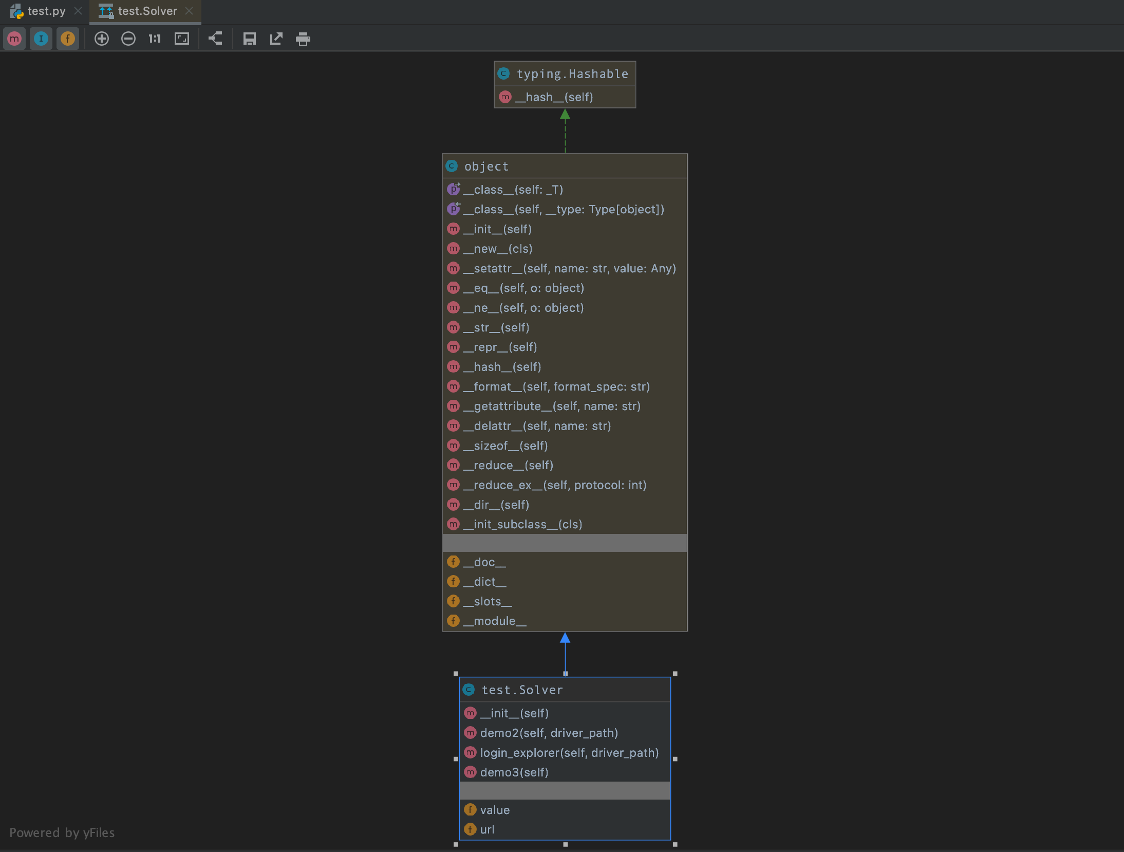Toggle Inner Classes visibility button
Viewport: 1124px width, 852px height.
(x=41, y=39)
